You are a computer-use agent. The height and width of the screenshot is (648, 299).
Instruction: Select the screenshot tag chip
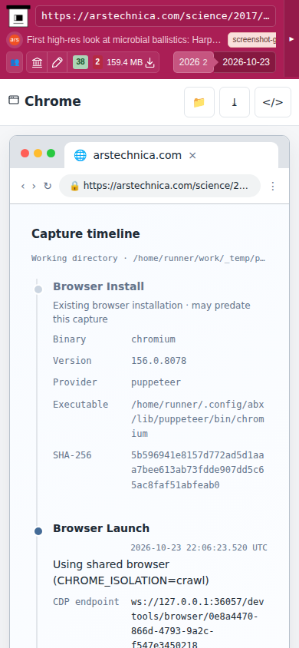point(251,40)
